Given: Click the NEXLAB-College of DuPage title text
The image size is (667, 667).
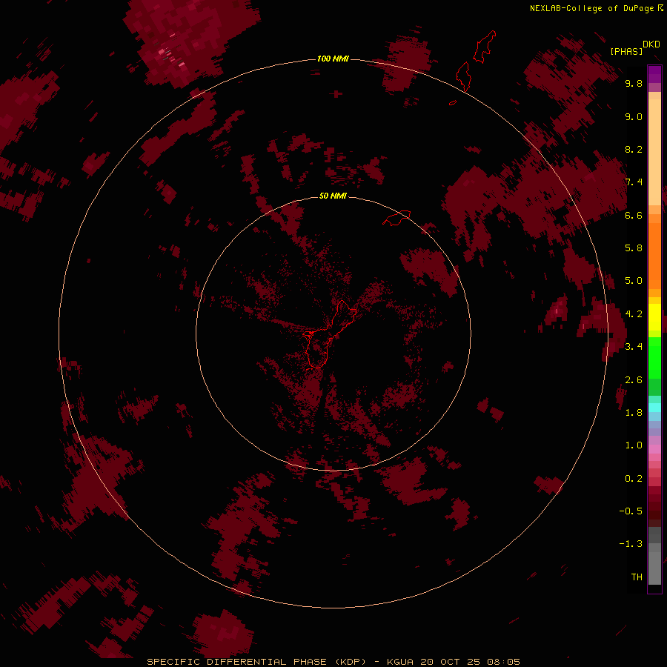Looking at the screenshot, I should coord(591,8).
